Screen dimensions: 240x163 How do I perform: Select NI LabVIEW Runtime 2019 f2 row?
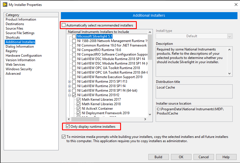98,95
